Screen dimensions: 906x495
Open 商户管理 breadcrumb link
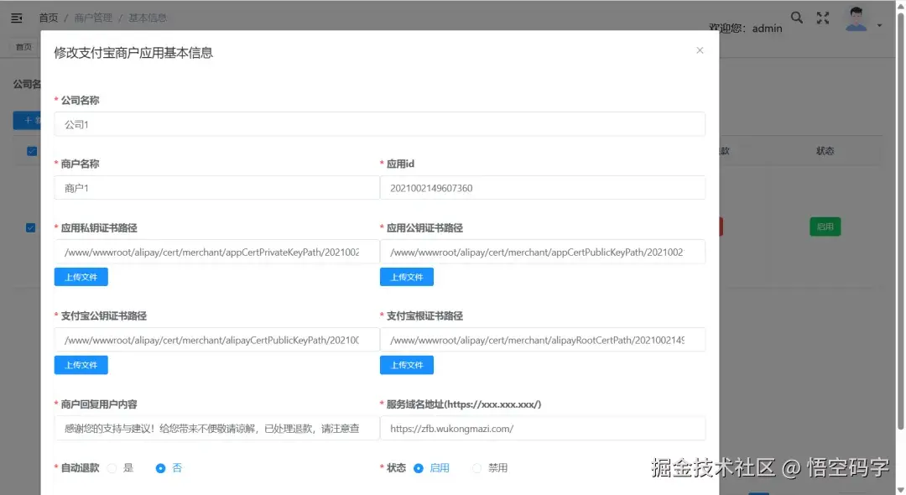click(x=93, y=18)
